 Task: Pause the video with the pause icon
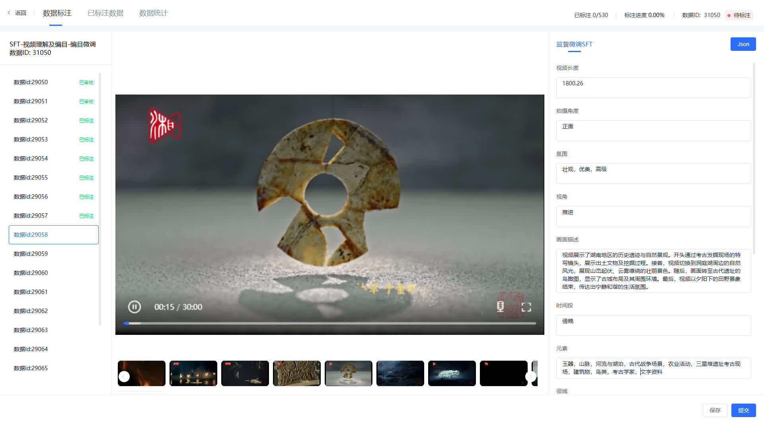tap(134, 307)
